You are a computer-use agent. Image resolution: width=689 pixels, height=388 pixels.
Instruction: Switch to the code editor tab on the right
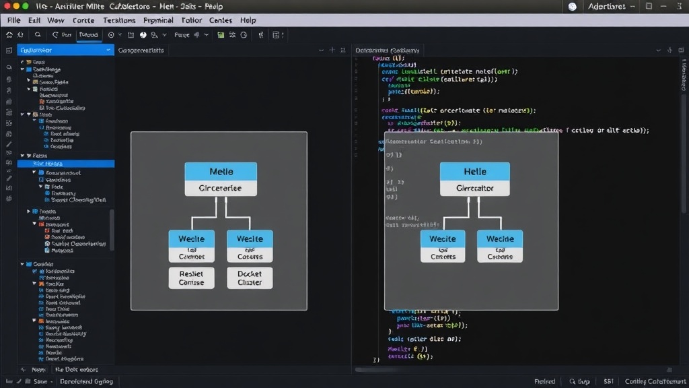pos(387,50)
